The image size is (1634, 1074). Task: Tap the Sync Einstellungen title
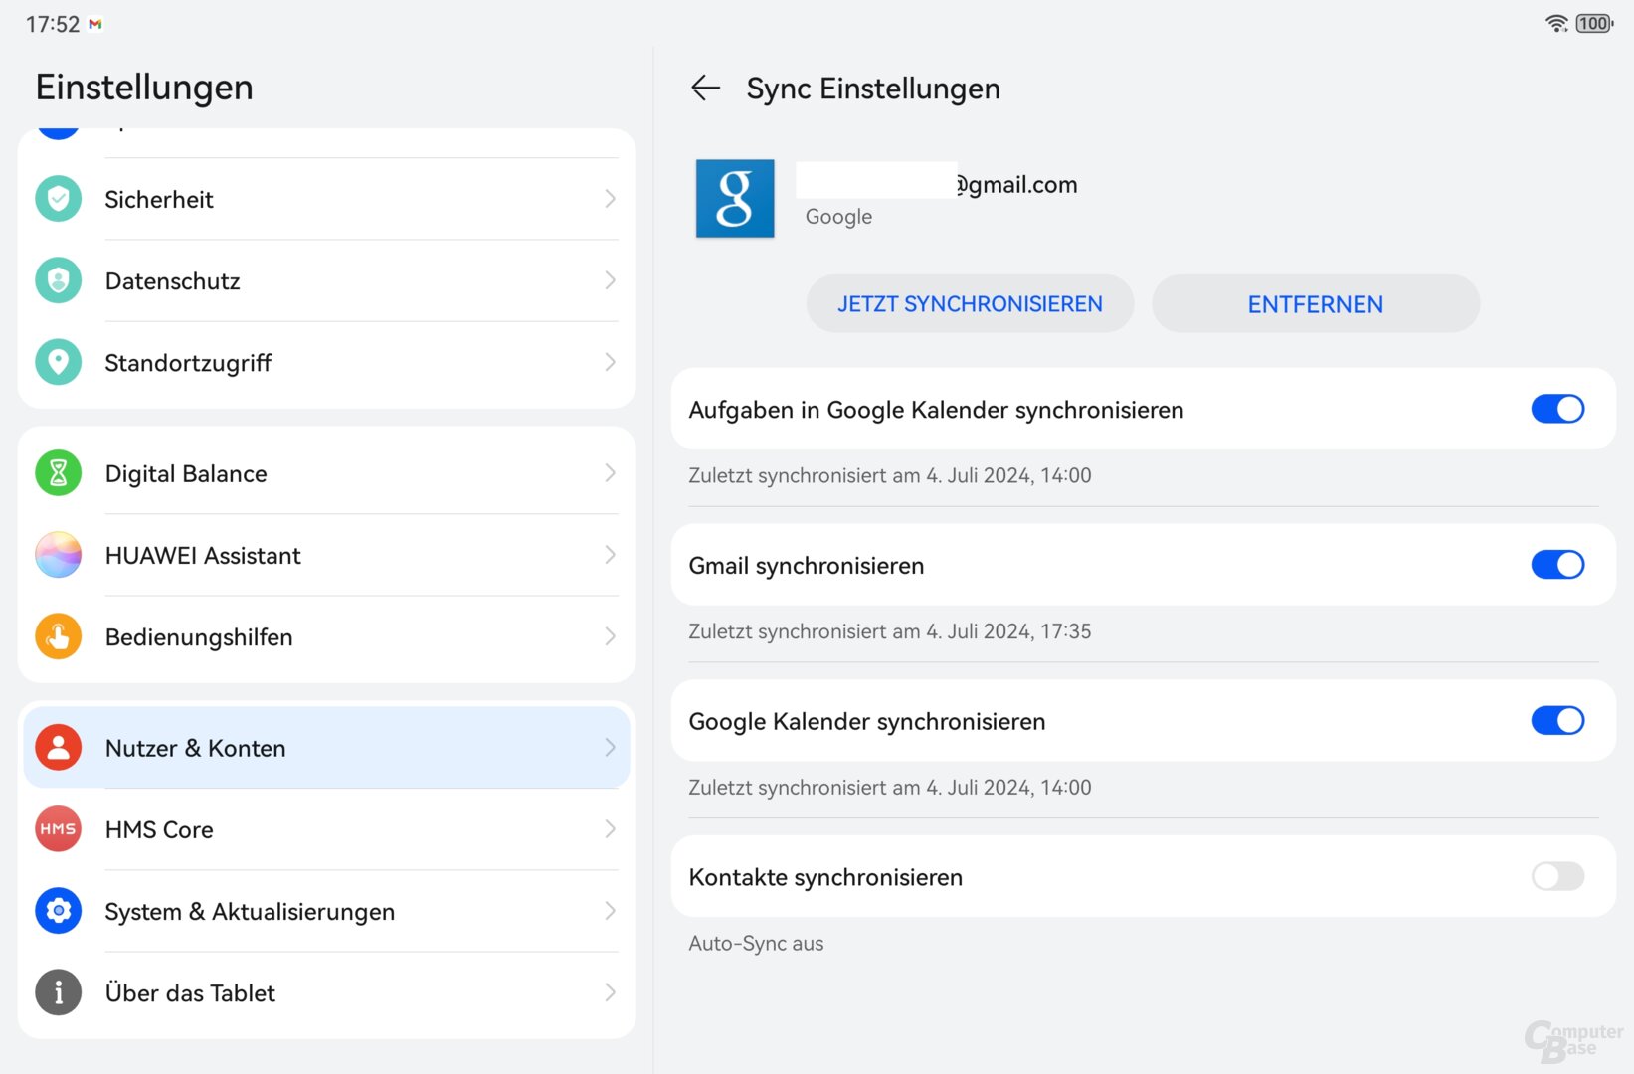tap(873, 89)
